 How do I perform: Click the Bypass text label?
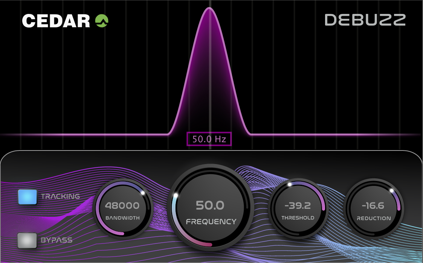(x=57, y=240)
